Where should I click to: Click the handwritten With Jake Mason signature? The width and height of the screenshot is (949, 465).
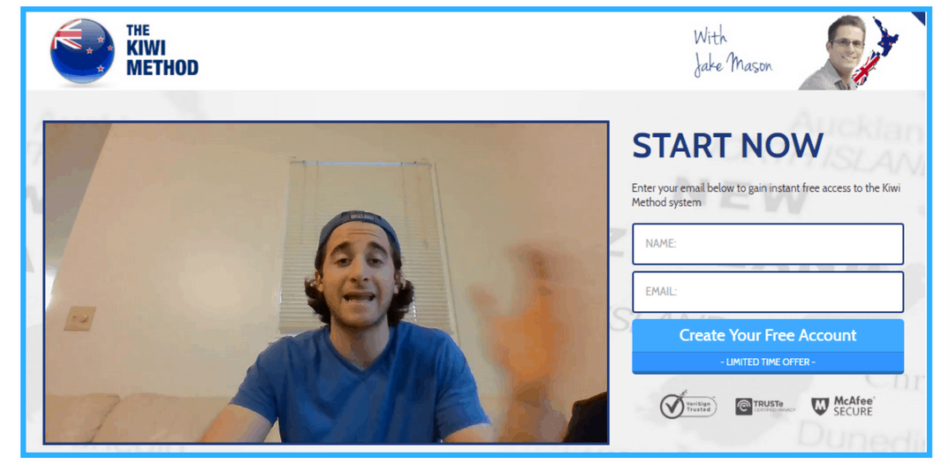[733, 53]
